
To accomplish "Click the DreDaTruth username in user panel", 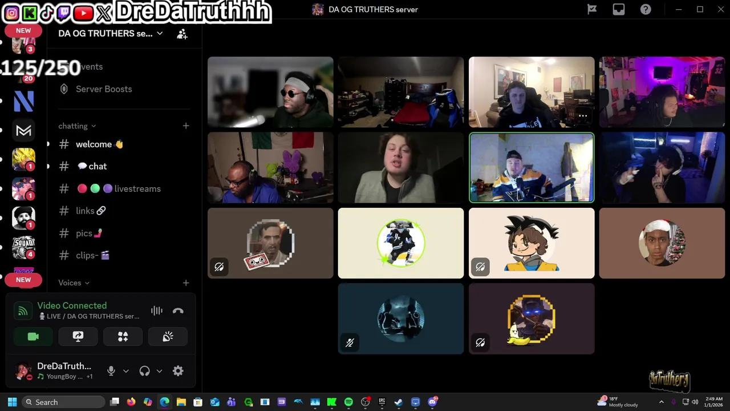I will point(64,366).
